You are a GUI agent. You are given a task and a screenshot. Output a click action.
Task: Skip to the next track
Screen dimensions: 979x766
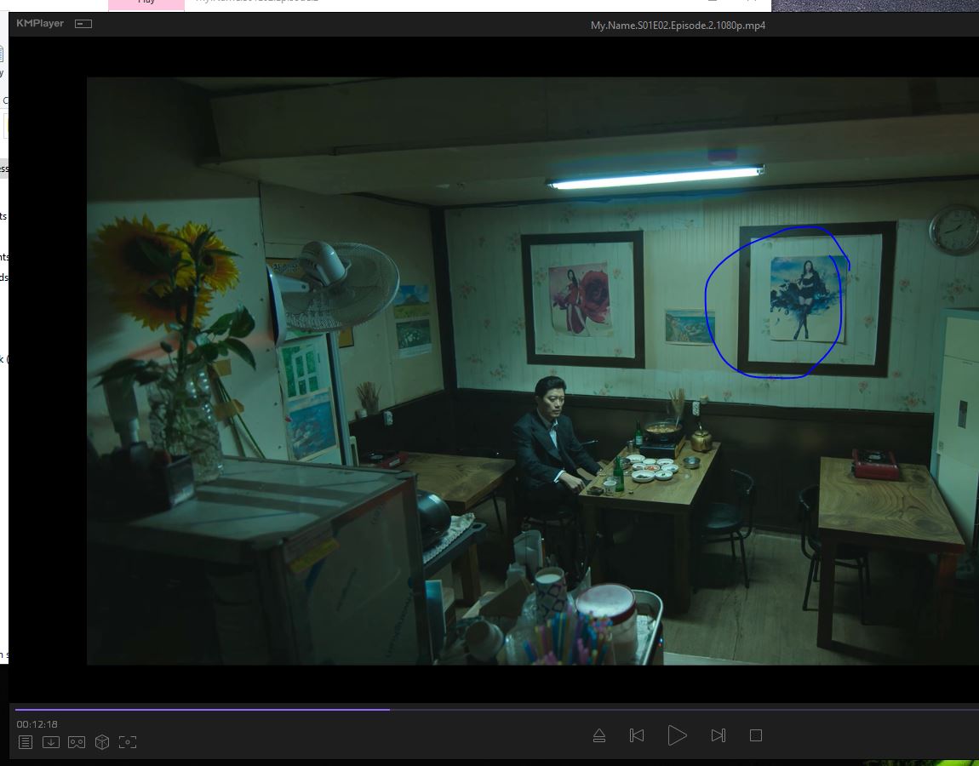click(x=718, y=735)
